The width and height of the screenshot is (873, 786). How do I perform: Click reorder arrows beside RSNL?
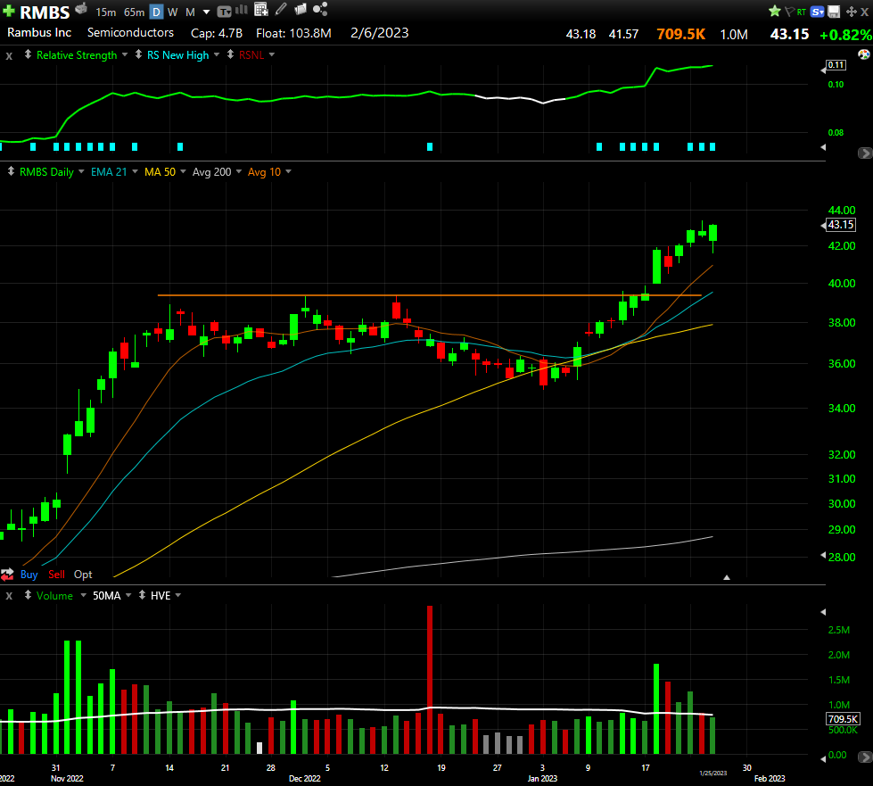click(x=230, y=54)
